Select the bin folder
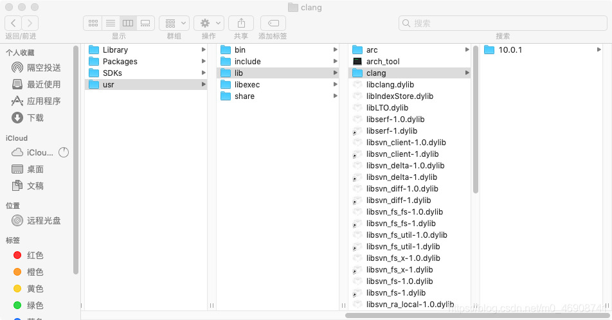The height and width of the screenshot is (320, 612). [x=278, y=50]
